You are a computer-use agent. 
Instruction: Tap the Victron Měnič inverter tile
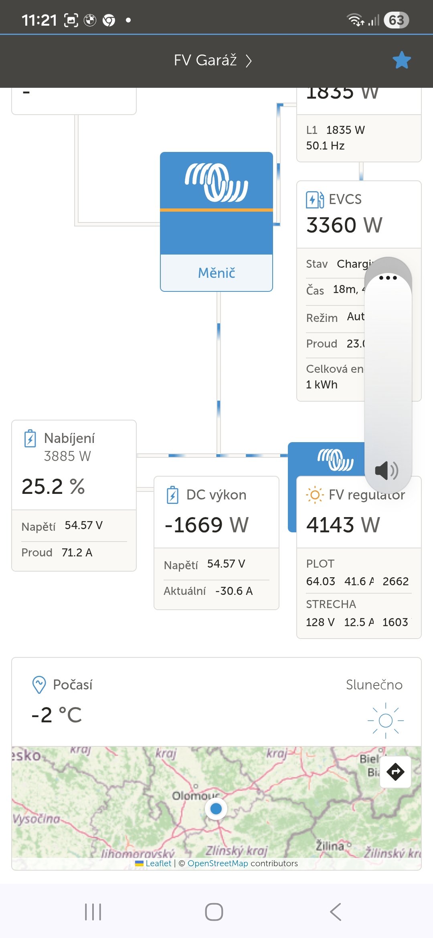click(216, 221)
